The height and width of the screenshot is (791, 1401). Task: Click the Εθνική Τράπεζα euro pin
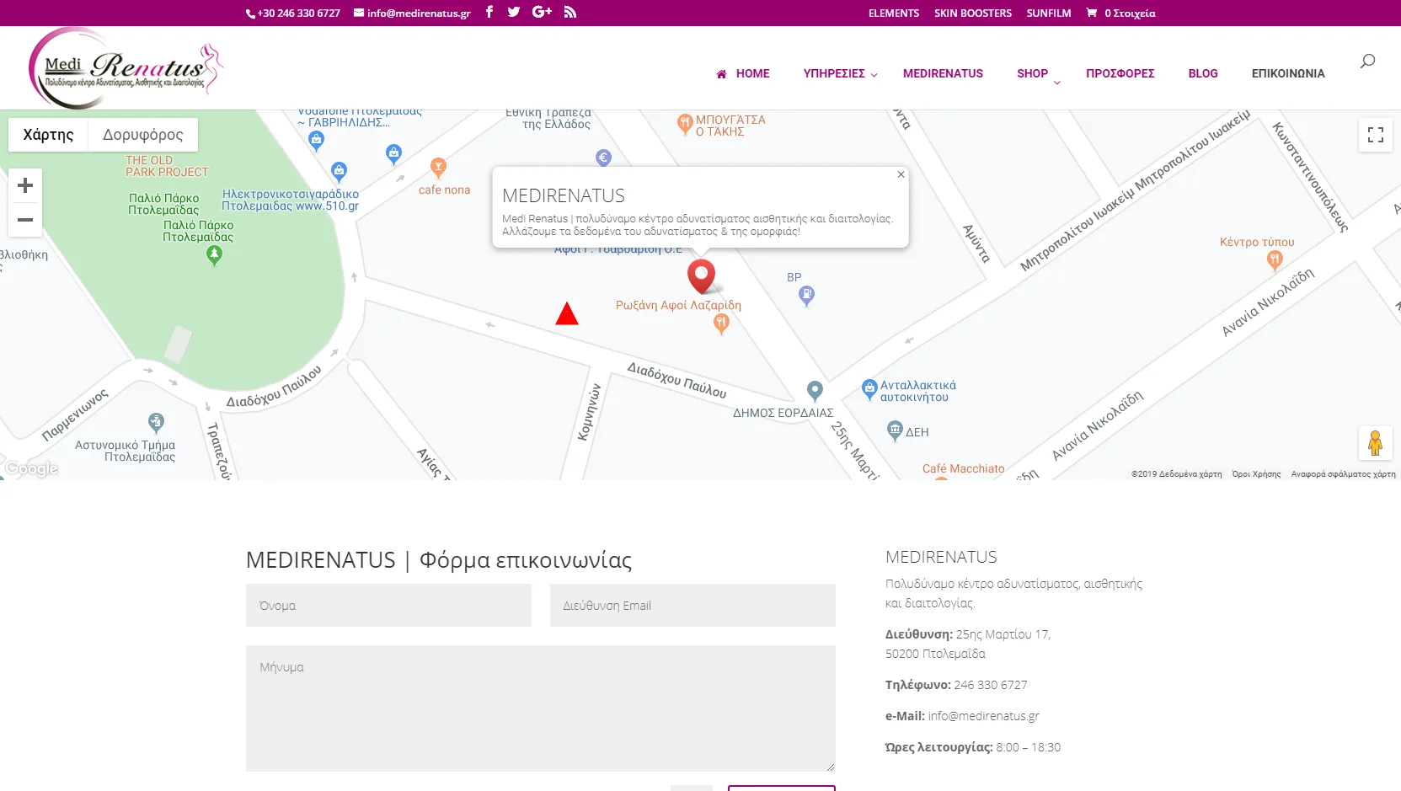[603, 157]
